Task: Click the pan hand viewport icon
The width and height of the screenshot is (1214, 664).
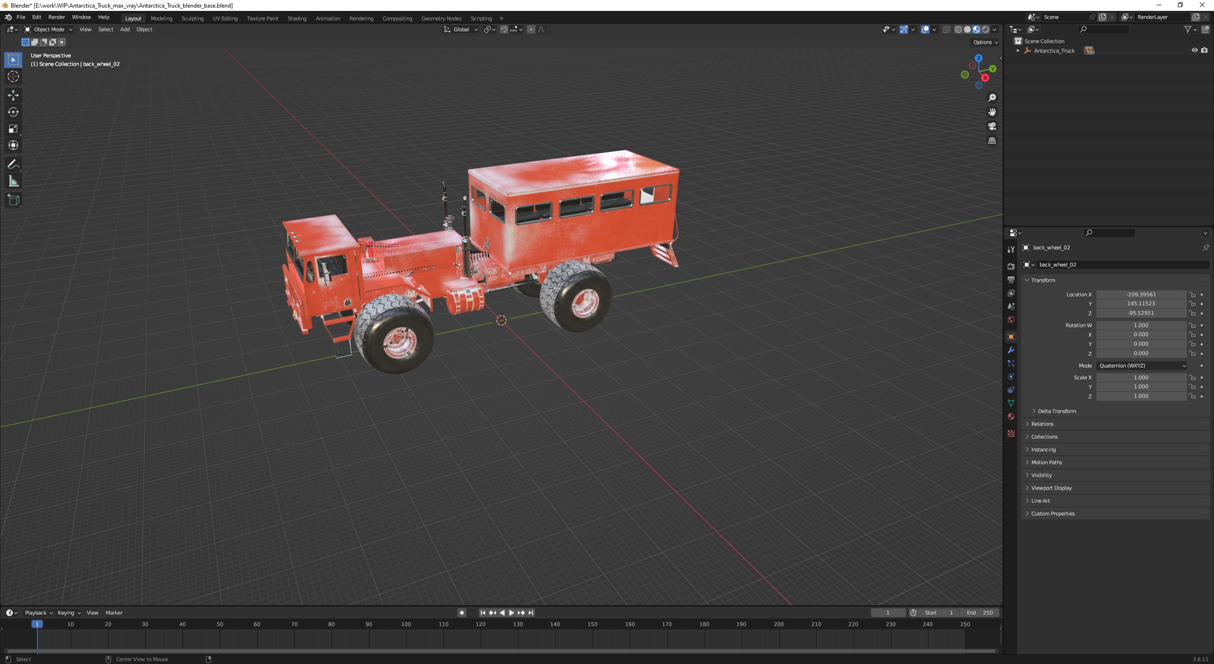Action: click(x=992, y=112)
